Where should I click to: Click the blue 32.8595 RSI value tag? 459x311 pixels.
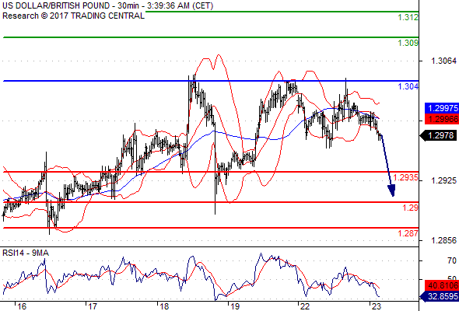pyautogui.click(x=440, y=296)
